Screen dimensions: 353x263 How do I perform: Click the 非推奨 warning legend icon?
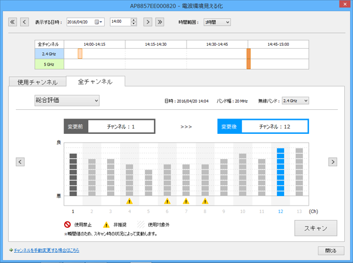(x=106, y=225)
